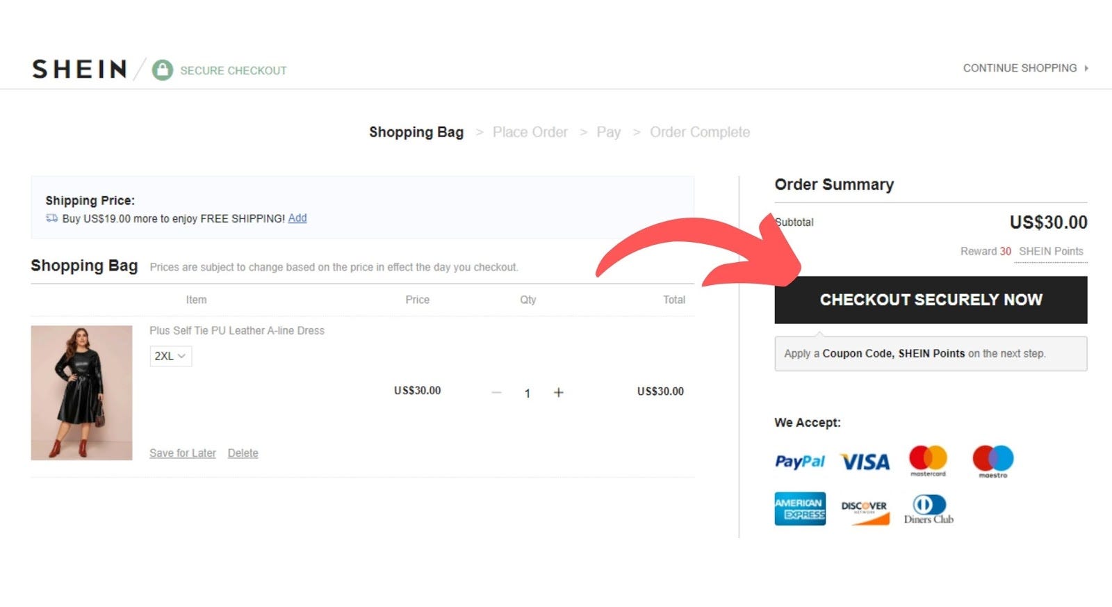Click the Order Summary heading
The width and height of the screenshot is (1112, 607).
click(x=834, y=184)
